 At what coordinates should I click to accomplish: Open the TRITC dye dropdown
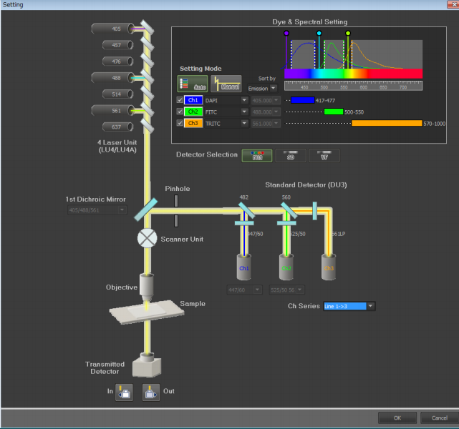pos(244,123)
